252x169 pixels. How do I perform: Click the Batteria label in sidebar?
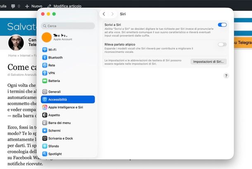(x=54, y=81)
